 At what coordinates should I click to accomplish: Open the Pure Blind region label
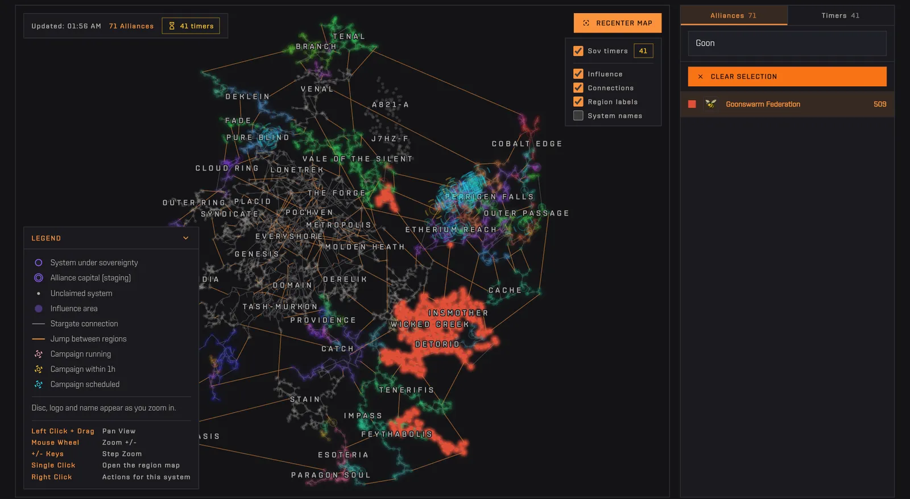pyautogui.click(x=258, y=138)
